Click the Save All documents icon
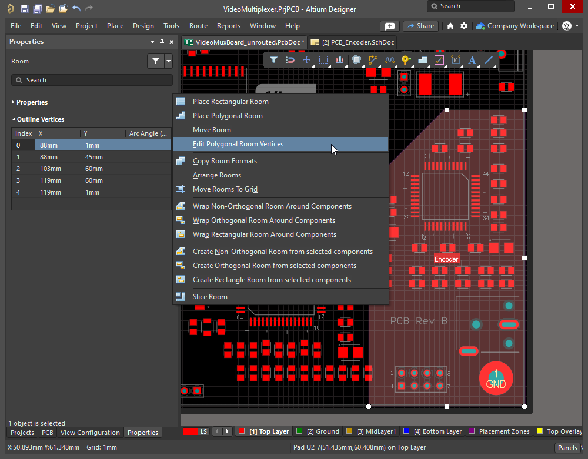Viewport: 588px width, 459px height. [x=37, y=9]
